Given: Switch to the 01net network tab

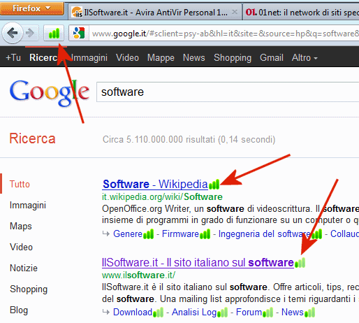Looking at the screenshot, I should click(x=301, y=12).
